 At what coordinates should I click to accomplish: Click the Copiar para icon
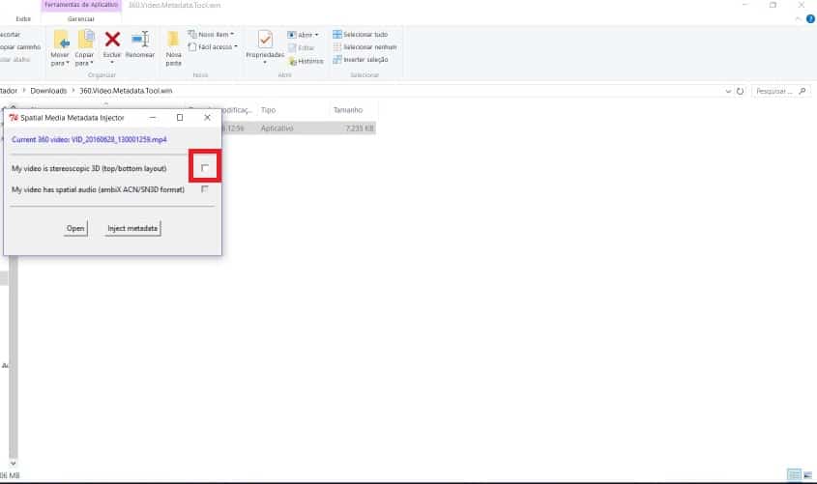pyautogui.click(x=86, y=40)
